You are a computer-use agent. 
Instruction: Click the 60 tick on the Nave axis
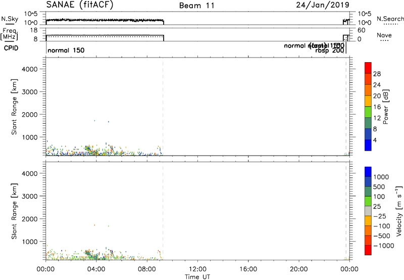point(362,30)
